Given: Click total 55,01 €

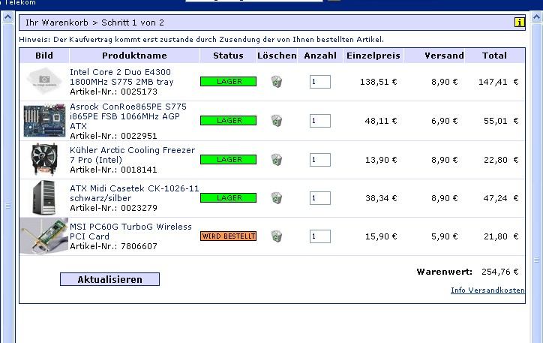Looking at the screenshot, I should click(x=501, y=121).
